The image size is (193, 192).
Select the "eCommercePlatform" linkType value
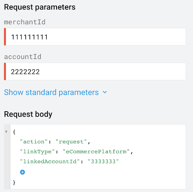96,152
